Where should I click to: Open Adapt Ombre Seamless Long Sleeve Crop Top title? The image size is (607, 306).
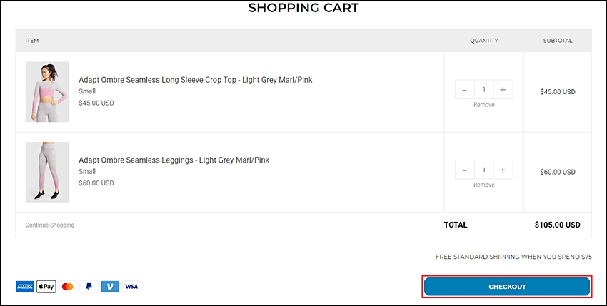click(x=196, y=80)
